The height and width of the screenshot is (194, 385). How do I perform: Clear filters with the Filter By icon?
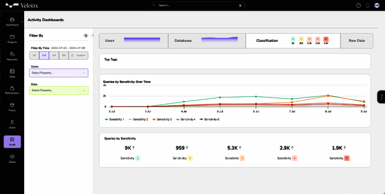86,36
